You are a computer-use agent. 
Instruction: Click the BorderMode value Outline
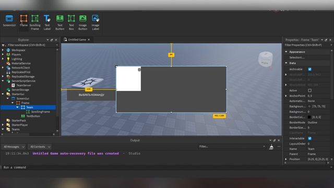coord(312,122)
